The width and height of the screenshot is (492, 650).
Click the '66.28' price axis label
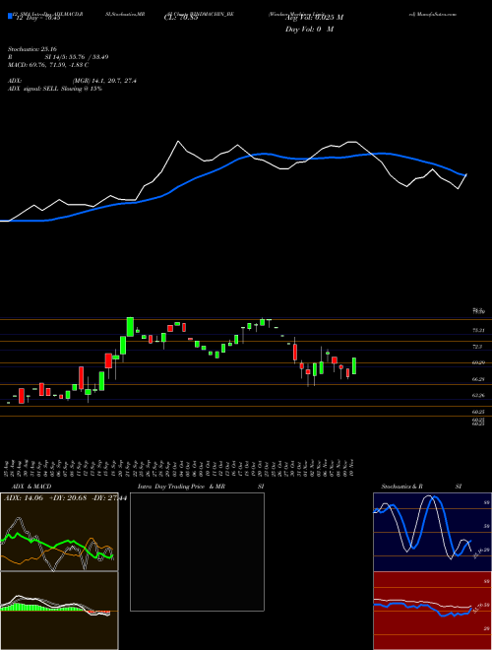[478, 379]
